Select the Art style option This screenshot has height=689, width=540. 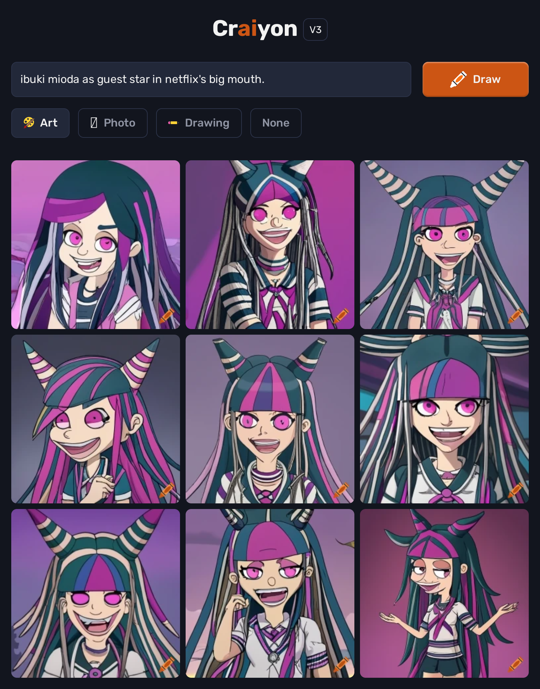pos(40,123)
